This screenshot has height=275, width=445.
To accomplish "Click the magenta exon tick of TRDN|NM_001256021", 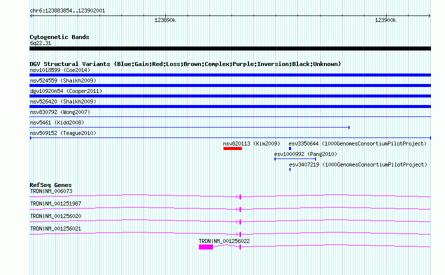I will click(x=240, y=234).
